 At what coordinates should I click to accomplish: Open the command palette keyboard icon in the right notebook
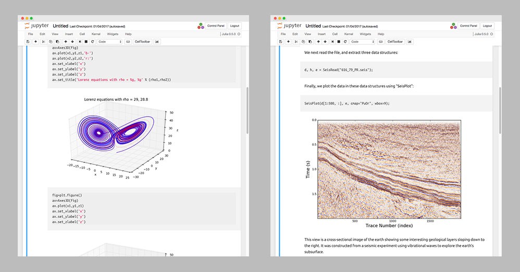coord(380,42)
